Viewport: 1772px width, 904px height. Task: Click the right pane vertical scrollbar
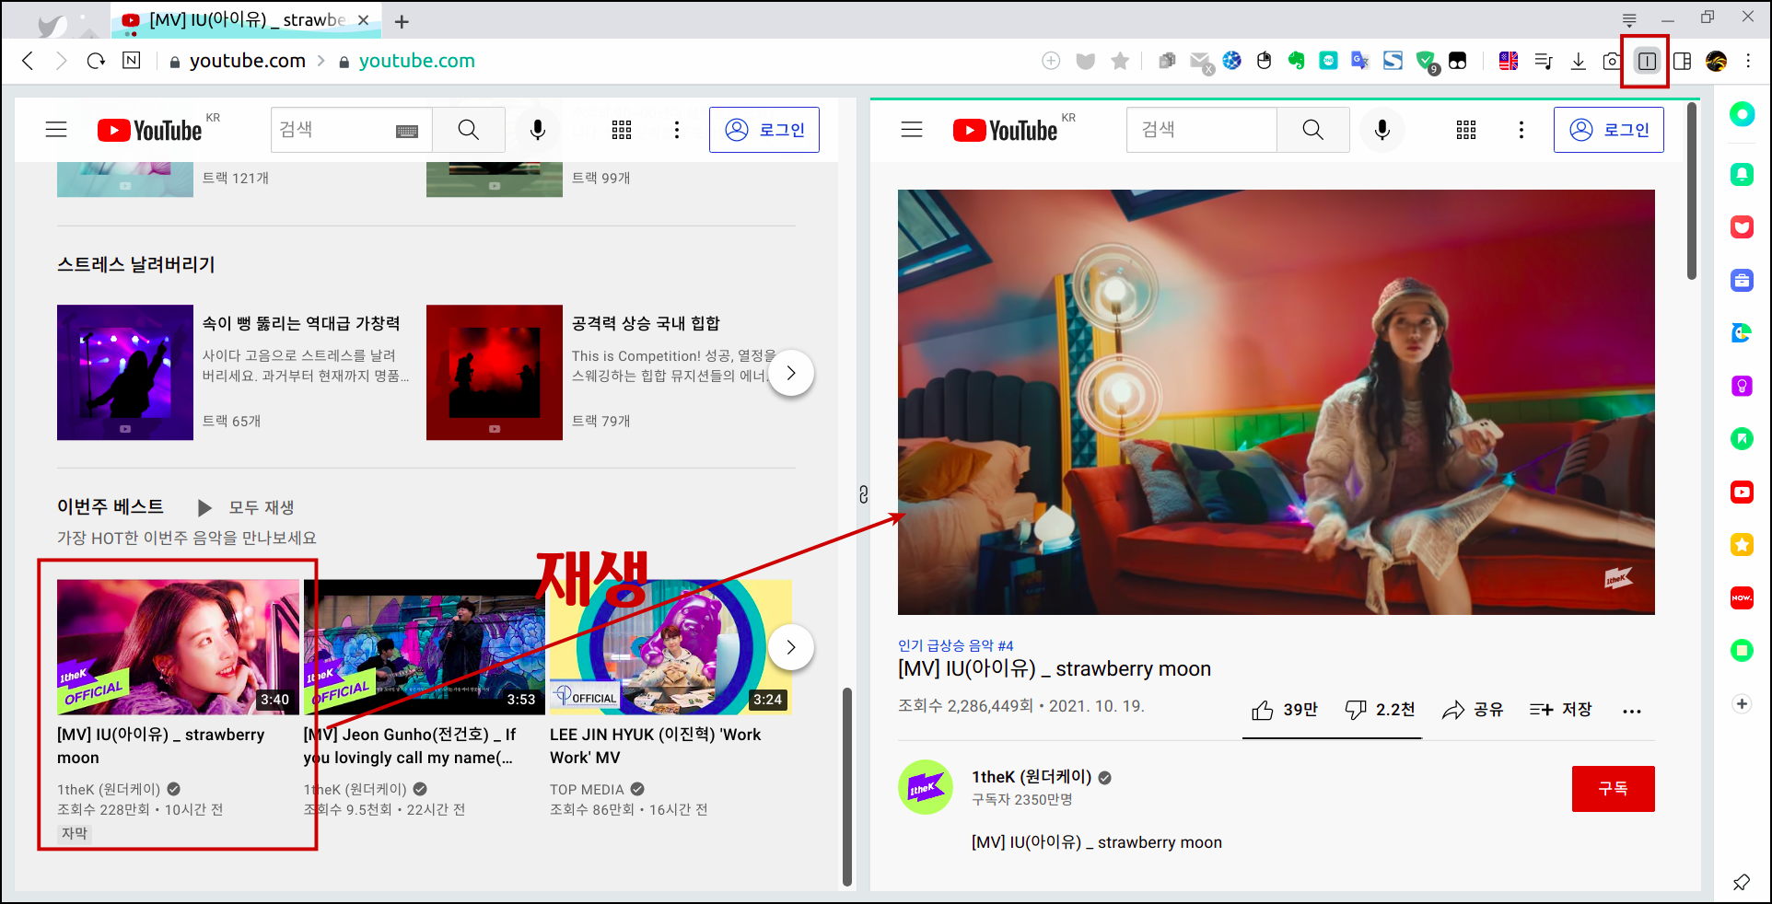click(1692, 191)
